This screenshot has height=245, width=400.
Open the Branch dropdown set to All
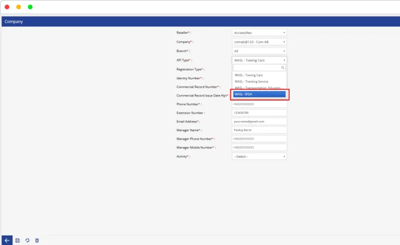[259, 51]
